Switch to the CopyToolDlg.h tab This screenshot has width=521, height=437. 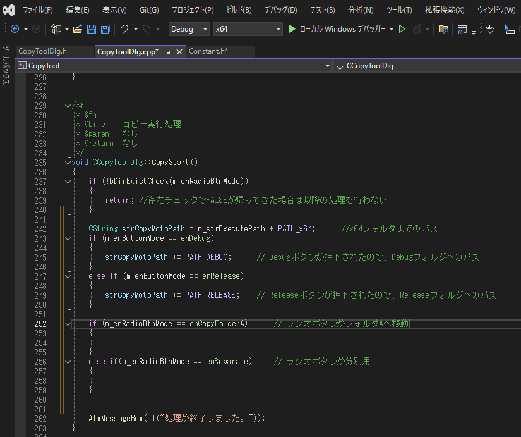(x=42, y=51)
